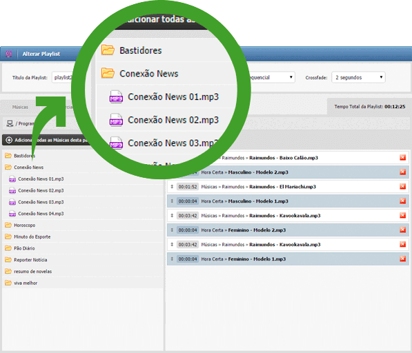Click the 00:01:52 duration of El Mariachi
The height and width of the screenshot is (353, 412).
click(x=188, y=187)
